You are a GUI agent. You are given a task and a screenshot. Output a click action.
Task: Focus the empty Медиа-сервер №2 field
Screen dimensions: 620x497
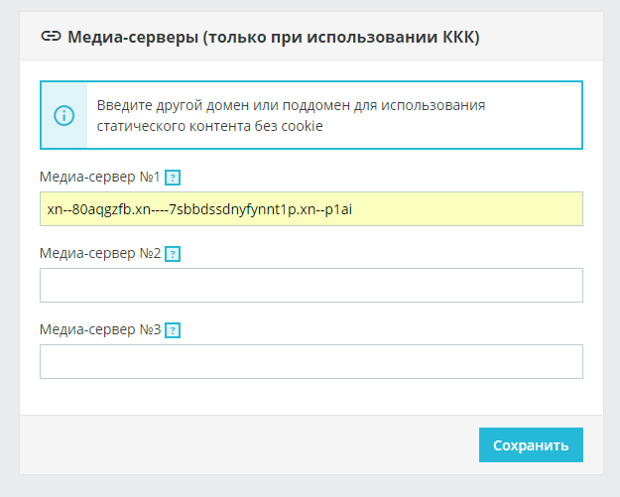311,285
